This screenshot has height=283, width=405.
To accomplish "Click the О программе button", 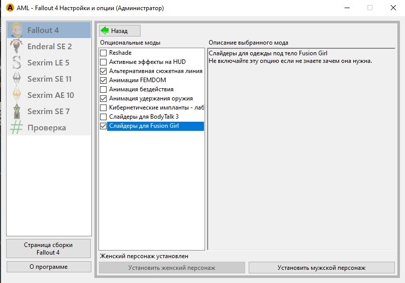I will (49, 267).
